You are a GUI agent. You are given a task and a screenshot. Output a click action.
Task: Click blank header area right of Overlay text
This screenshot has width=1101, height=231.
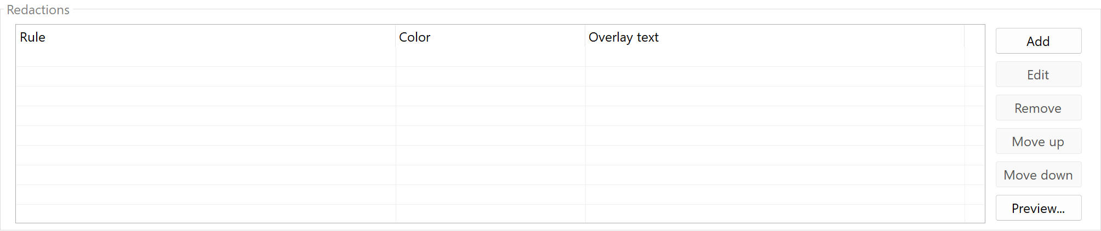(x=974, y=37)
